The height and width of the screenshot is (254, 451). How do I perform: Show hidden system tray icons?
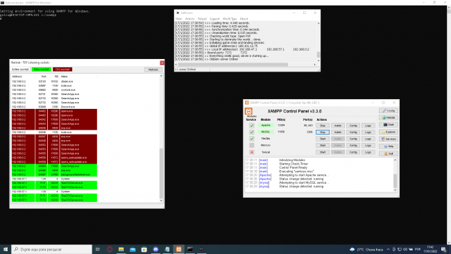[389, 249]
